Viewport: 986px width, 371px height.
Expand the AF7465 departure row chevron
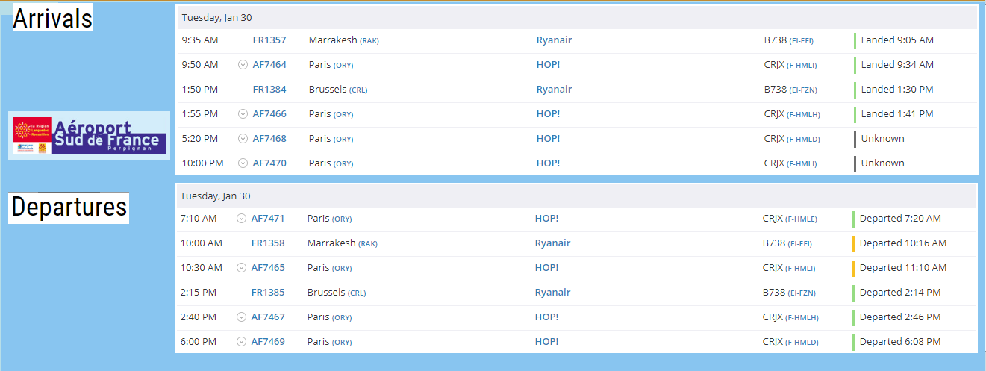[x=241, y=268]
